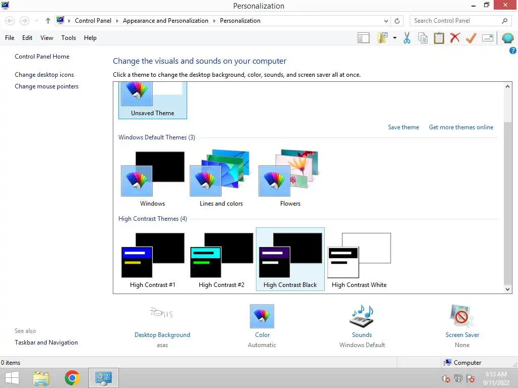Expand the address bar history dropdown
The image size is (518, 388).
point(386,21)
